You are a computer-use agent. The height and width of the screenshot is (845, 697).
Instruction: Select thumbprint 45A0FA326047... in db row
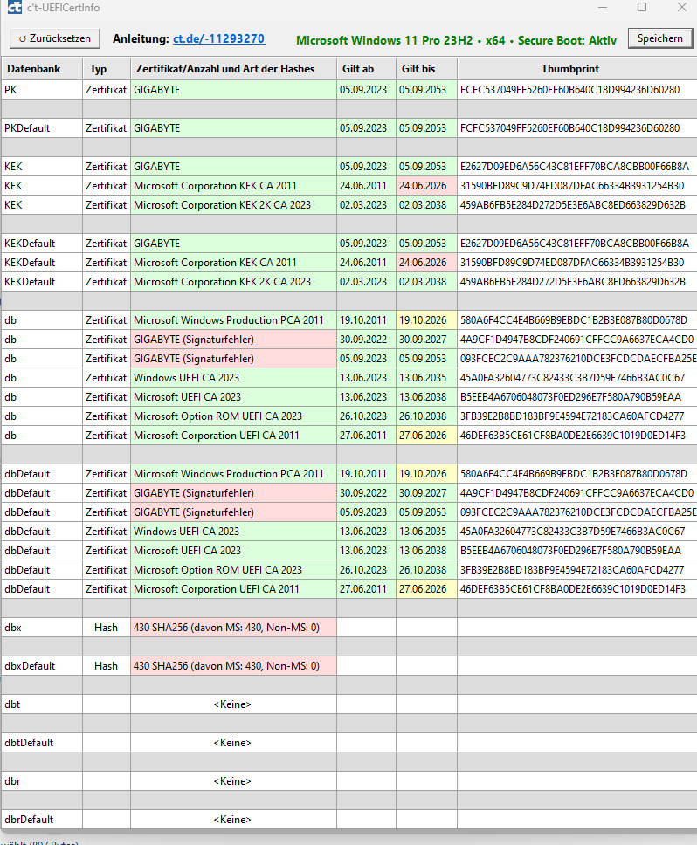click(576, 378)
